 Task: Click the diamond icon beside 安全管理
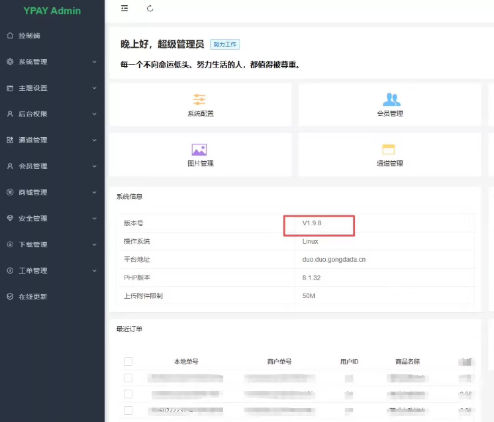tap(10, 218)
